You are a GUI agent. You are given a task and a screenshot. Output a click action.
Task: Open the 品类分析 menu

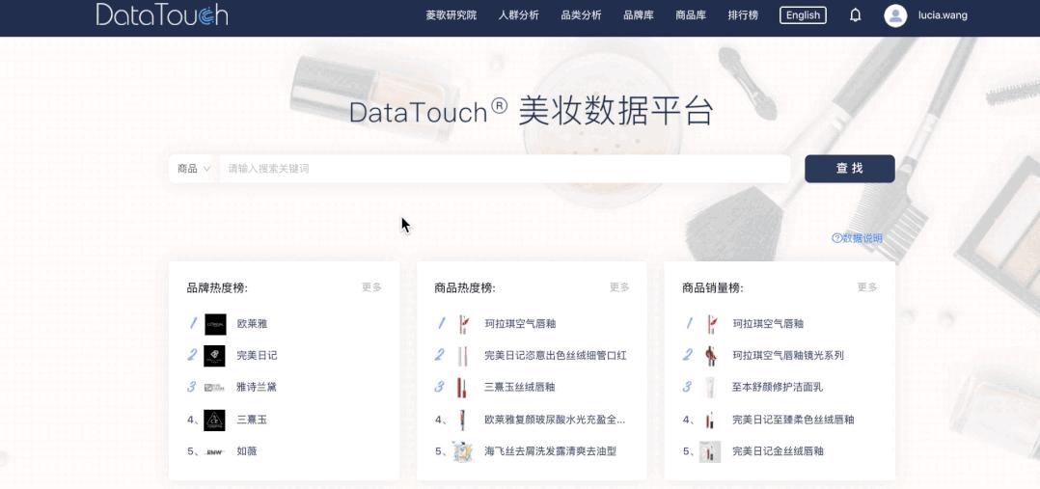click(x=581, y=15)
